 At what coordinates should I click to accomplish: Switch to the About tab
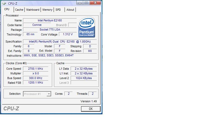[x=70, y=10]
